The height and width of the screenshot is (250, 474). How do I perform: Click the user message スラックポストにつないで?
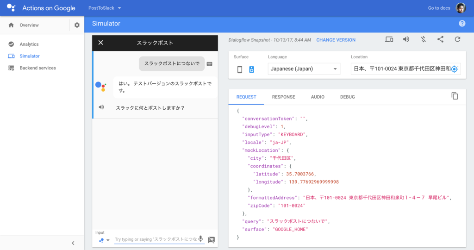click(x=172, y=63)
